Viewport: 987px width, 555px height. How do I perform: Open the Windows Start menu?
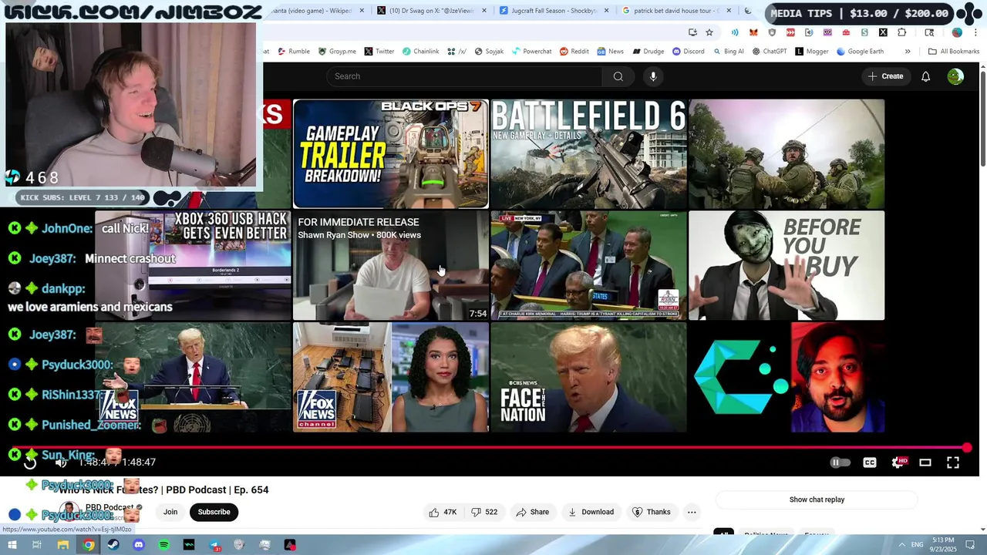12,545
